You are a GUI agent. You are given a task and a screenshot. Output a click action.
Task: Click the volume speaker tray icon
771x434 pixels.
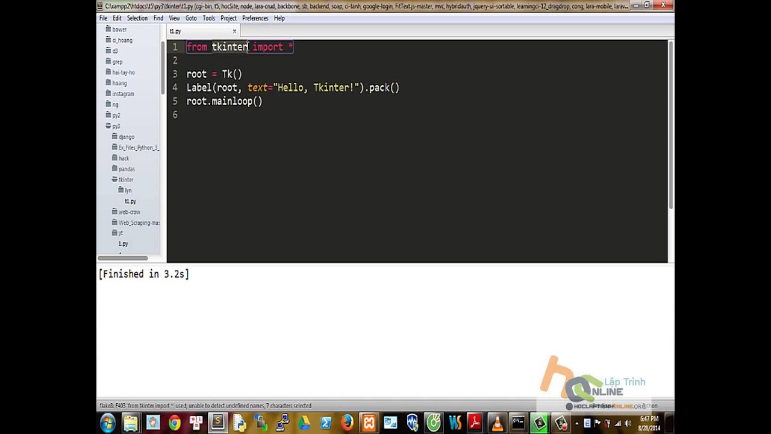click(628, 423)
